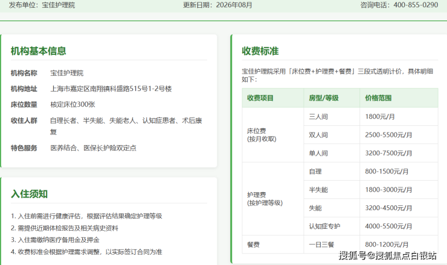Select the price 4000-5500元/月
This screenshot has height=265, width=447.
[388, 226]
